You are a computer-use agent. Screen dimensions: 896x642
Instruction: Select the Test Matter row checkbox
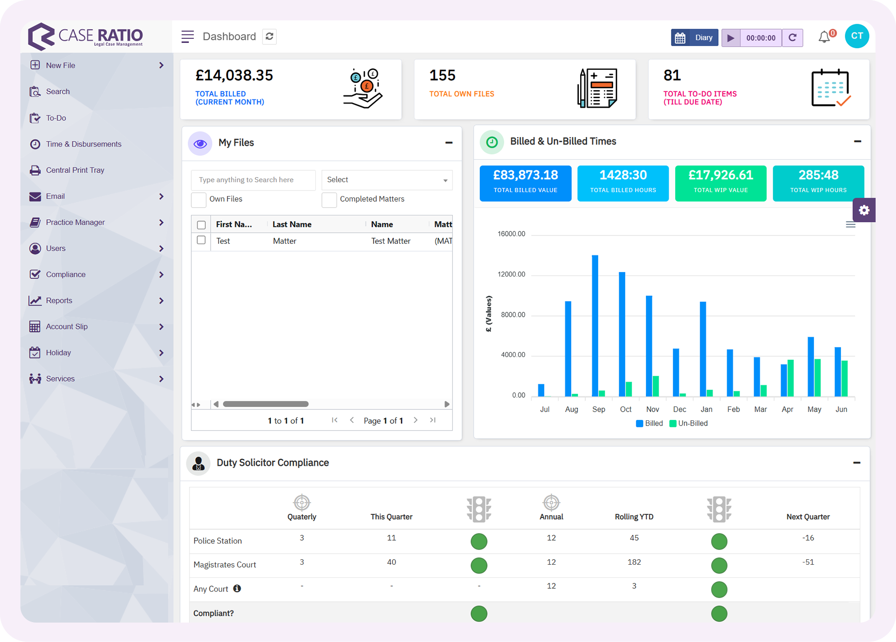(x=201, y=241)
